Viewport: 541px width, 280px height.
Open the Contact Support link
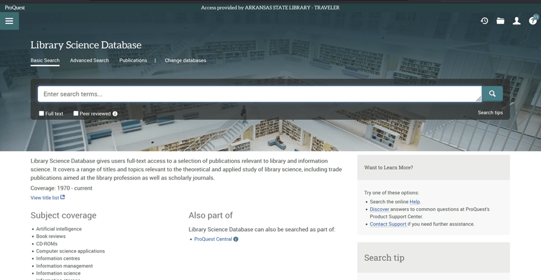388,225
